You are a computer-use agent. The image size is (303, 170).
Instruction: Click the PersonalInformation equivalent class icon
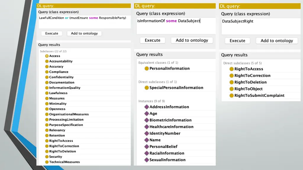tap(146, 68)
